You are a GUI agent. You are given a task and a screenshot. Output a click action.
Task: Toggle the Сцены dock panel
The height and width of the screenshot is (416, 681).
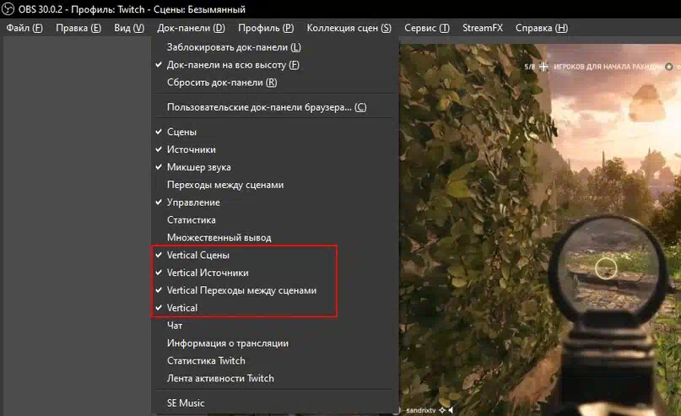pyautogui.click(x=274, y=132)
